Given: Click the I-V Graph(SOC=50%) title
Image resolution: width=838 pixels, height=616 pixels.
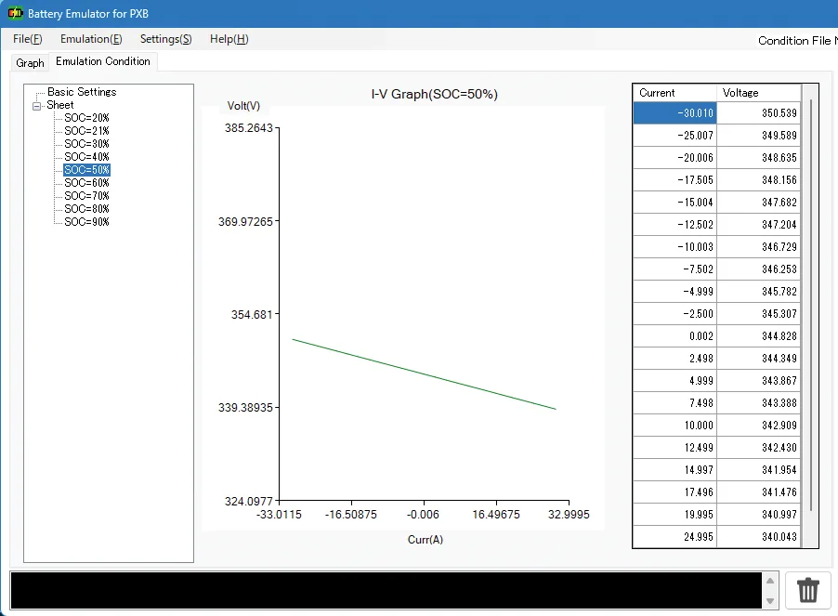Looking at the screenshot, I should point(434,94).
